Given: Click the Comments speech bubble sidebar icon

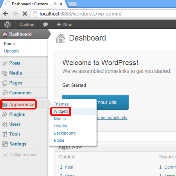Looking at the screenshot, I should pyautogui.click(x=5, y=93).
